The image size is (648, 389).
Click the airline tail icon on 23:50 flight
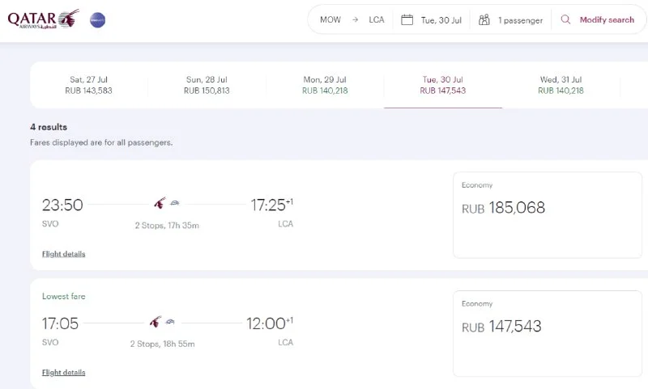point(160,203)
